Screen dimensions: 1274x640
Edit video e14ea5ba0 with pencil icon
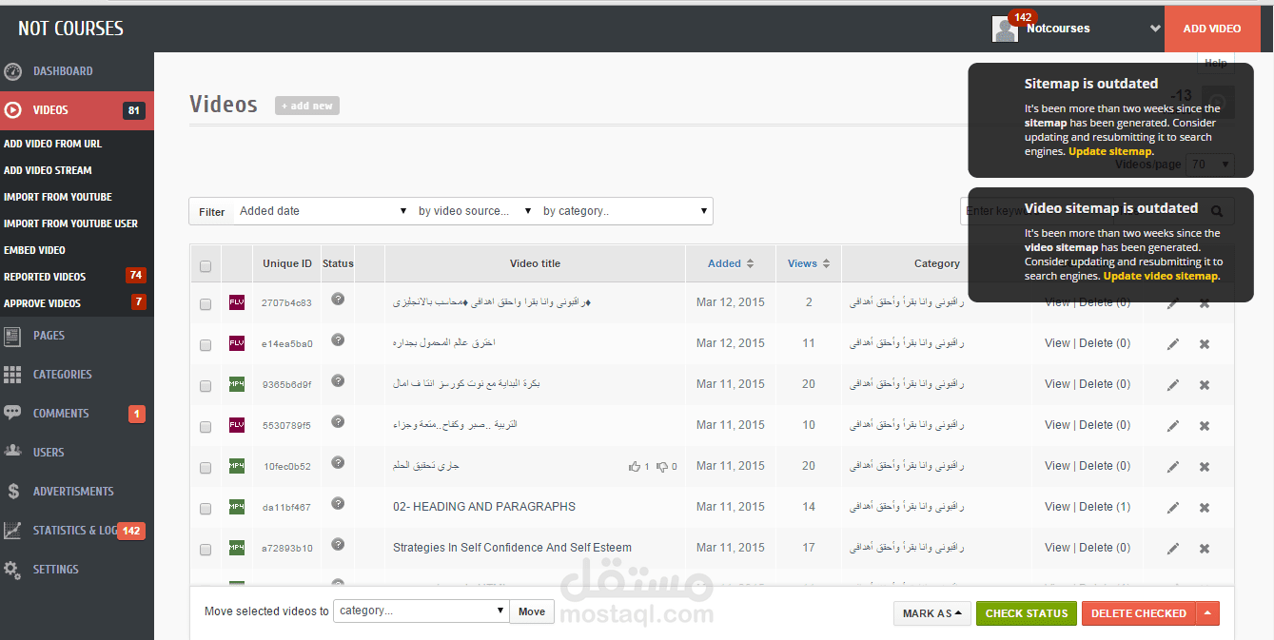click(1173, 344)
